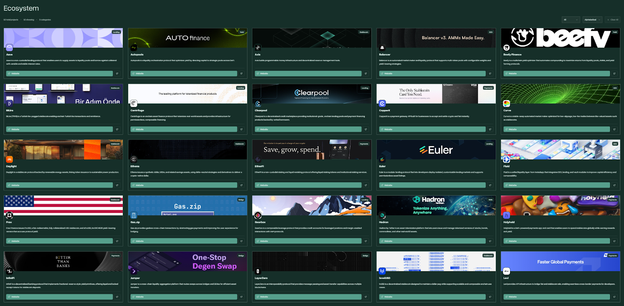Open the Autopools Website button
Viewport: 624px width, 306px height.
pyautogui.click(x=184, y=74)
